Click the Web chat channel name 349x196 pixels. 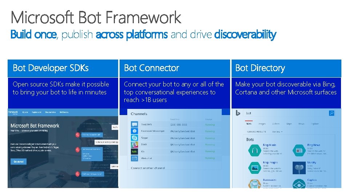click(147, 158)
